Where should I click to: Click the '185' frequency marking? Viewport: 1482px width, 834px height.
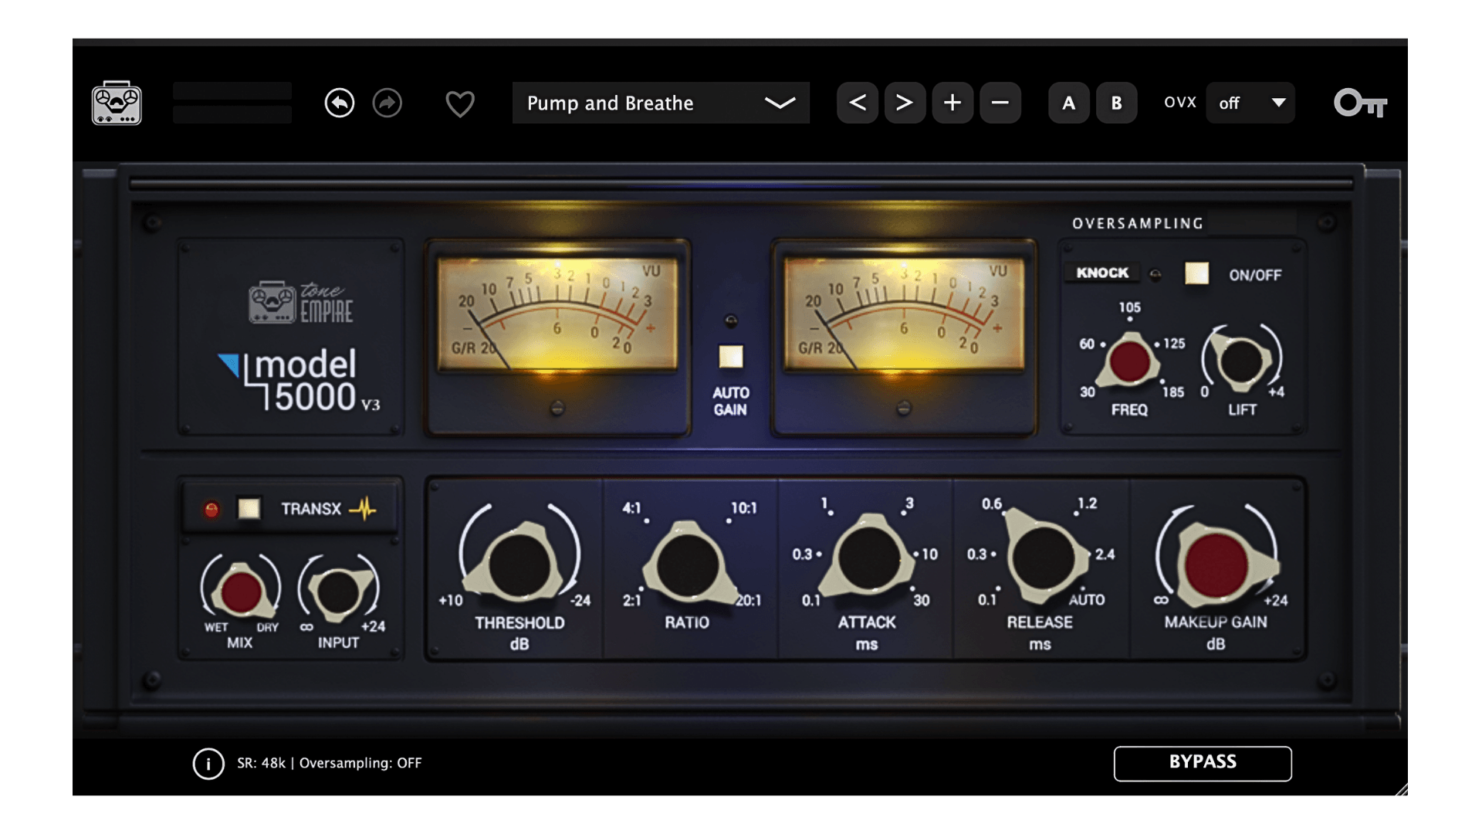pyautogui.click(x=1173, y=392)
